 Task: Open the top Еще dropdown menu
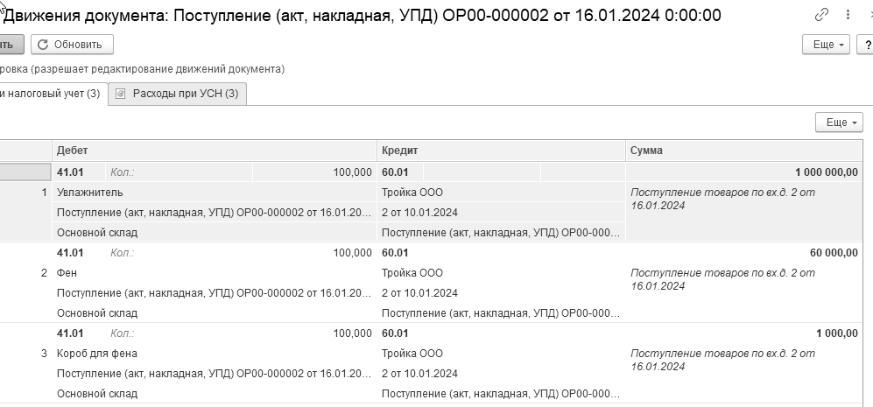[826, 45]
